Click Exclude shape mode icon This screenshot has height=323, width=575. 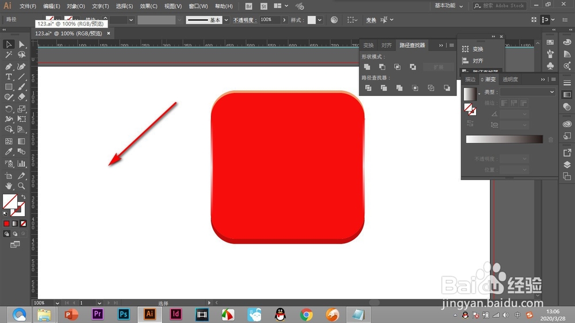pos(413,67)
